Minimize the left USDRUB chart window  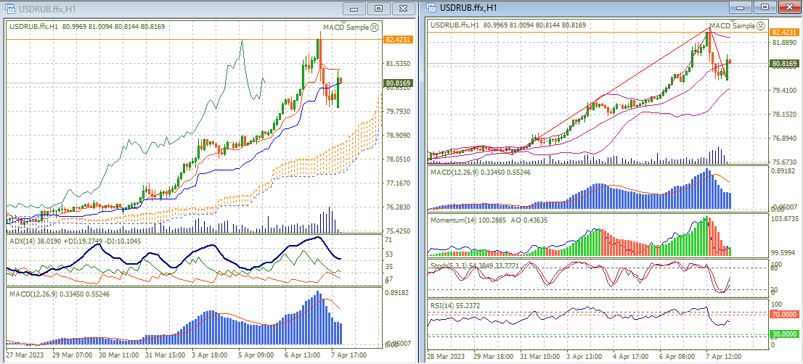point(355,8)
